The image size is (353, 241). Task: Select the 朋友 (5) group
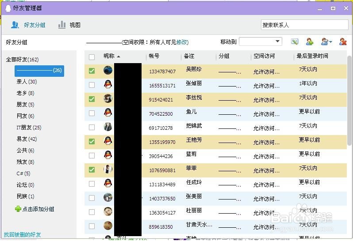25,105
